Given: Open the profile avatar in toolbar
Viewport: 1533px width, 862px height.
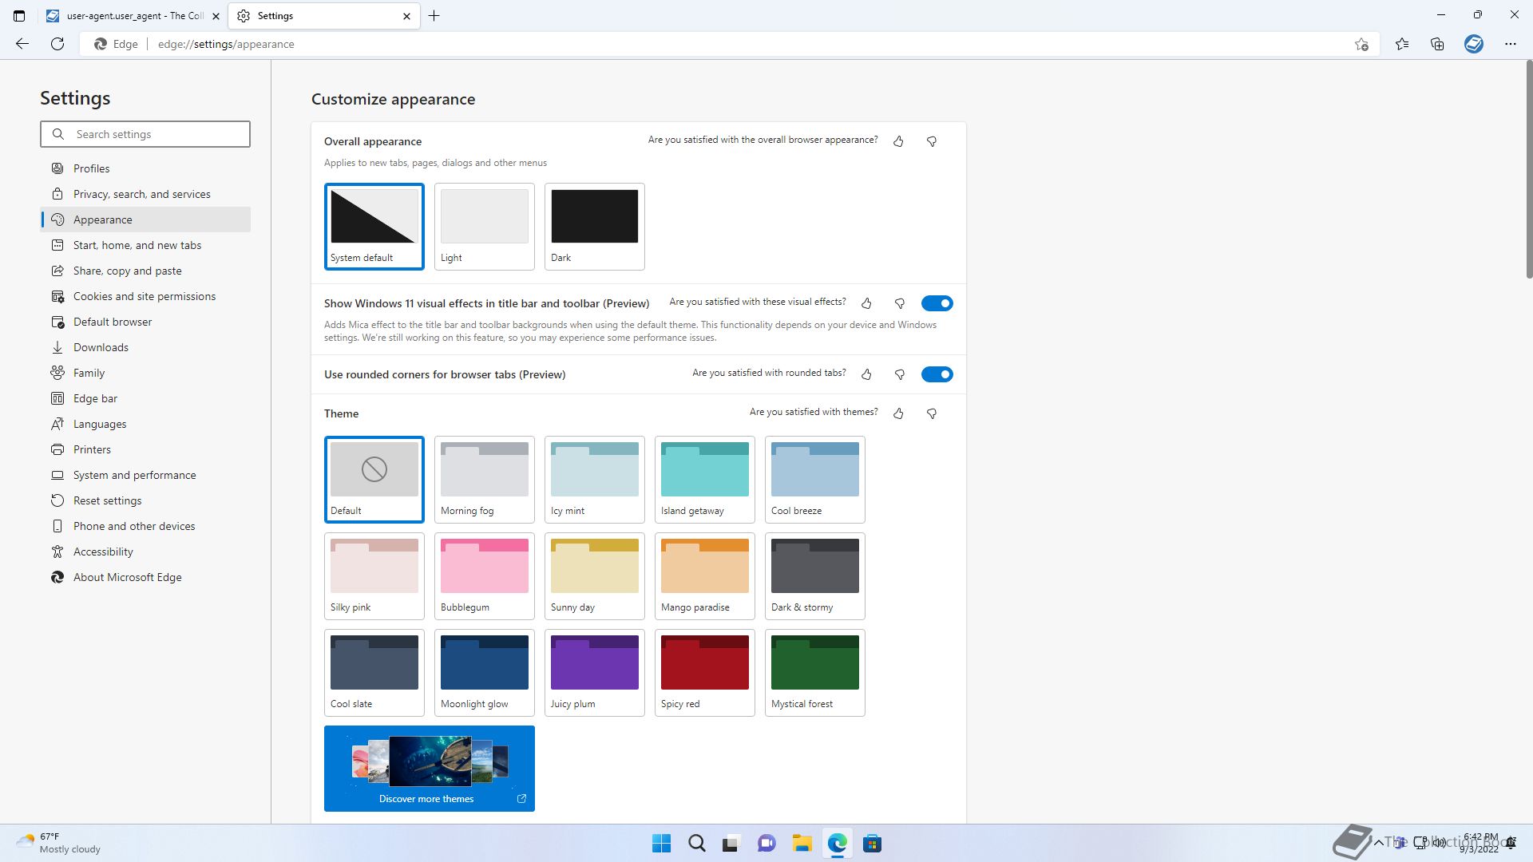Looking at the screenshot, I should tap(1474, 44).
